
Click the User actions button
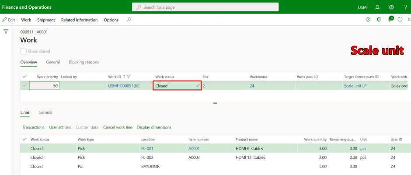pyautogui.click(x=60, y=127)
